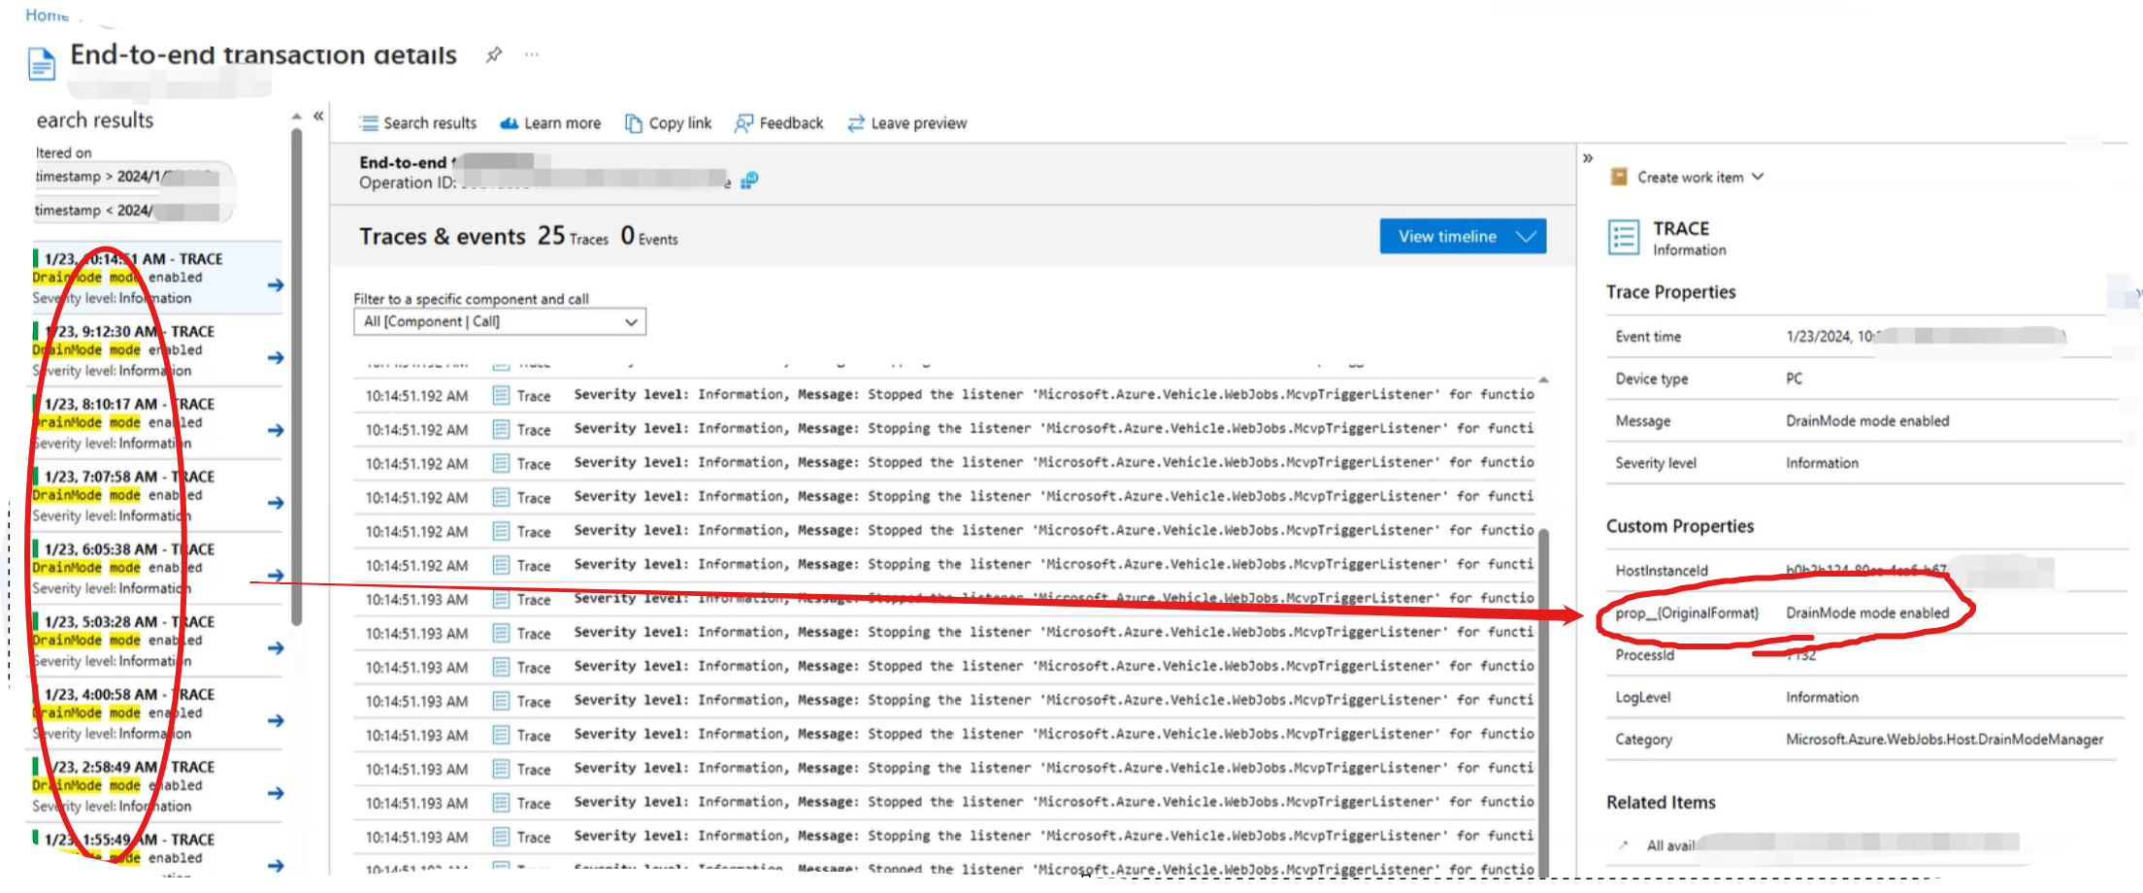Open the All [Component | Call] dropdown
Image resolution: width=2143 pixels, height=893 pixels.
(x=499, y=322)
